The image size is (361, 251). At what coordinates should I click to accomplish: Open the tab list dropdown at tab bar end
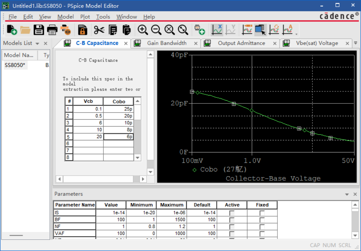click(355, 43)
